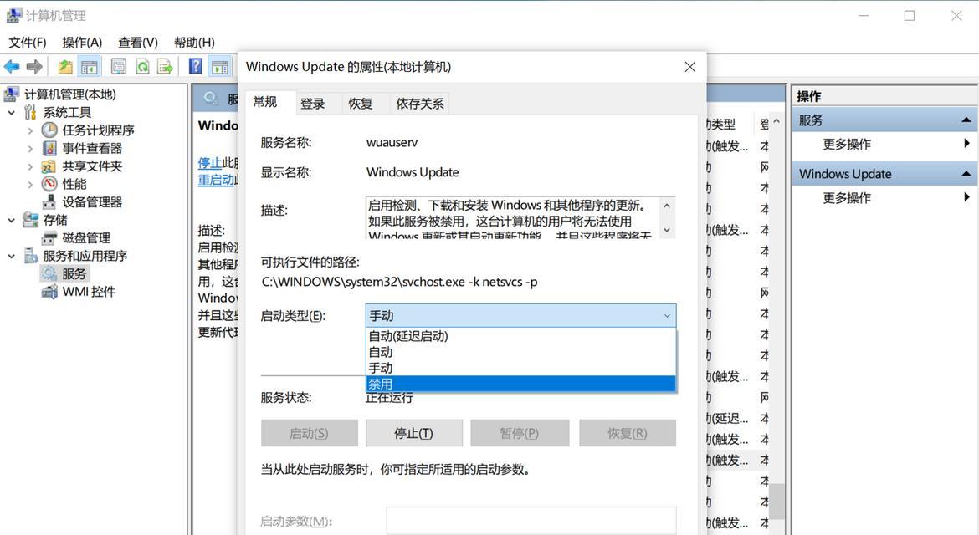Viewport: 979px width, 535px height.
Task: Choose 自动(延迟启动) from startup type list
Action: (x=520, y=336)
